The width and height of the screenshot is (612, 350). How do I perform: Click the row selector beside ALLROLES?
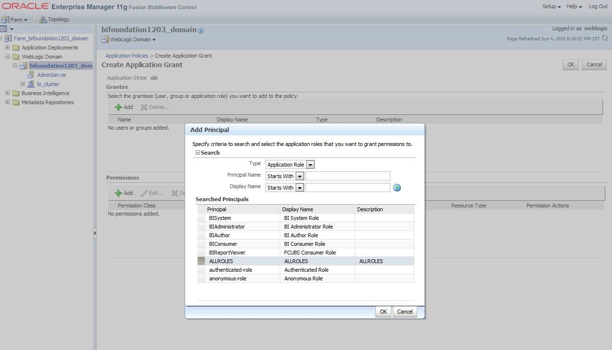tap(201, 261)
